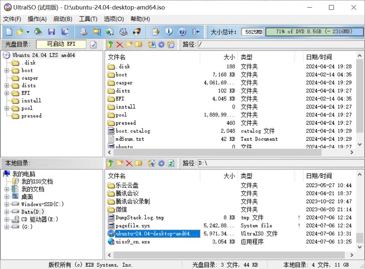
Task: Click the Open CD/DVD drive icon
Action: (x=38, y=32)
